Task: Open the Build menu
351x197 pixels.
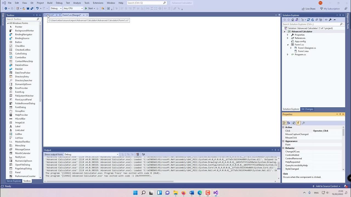Action: click(50, 3)
